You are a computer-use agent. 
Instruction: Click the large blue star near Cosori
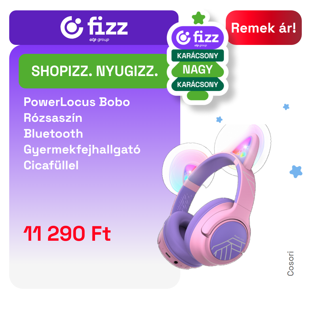[296, 171]
